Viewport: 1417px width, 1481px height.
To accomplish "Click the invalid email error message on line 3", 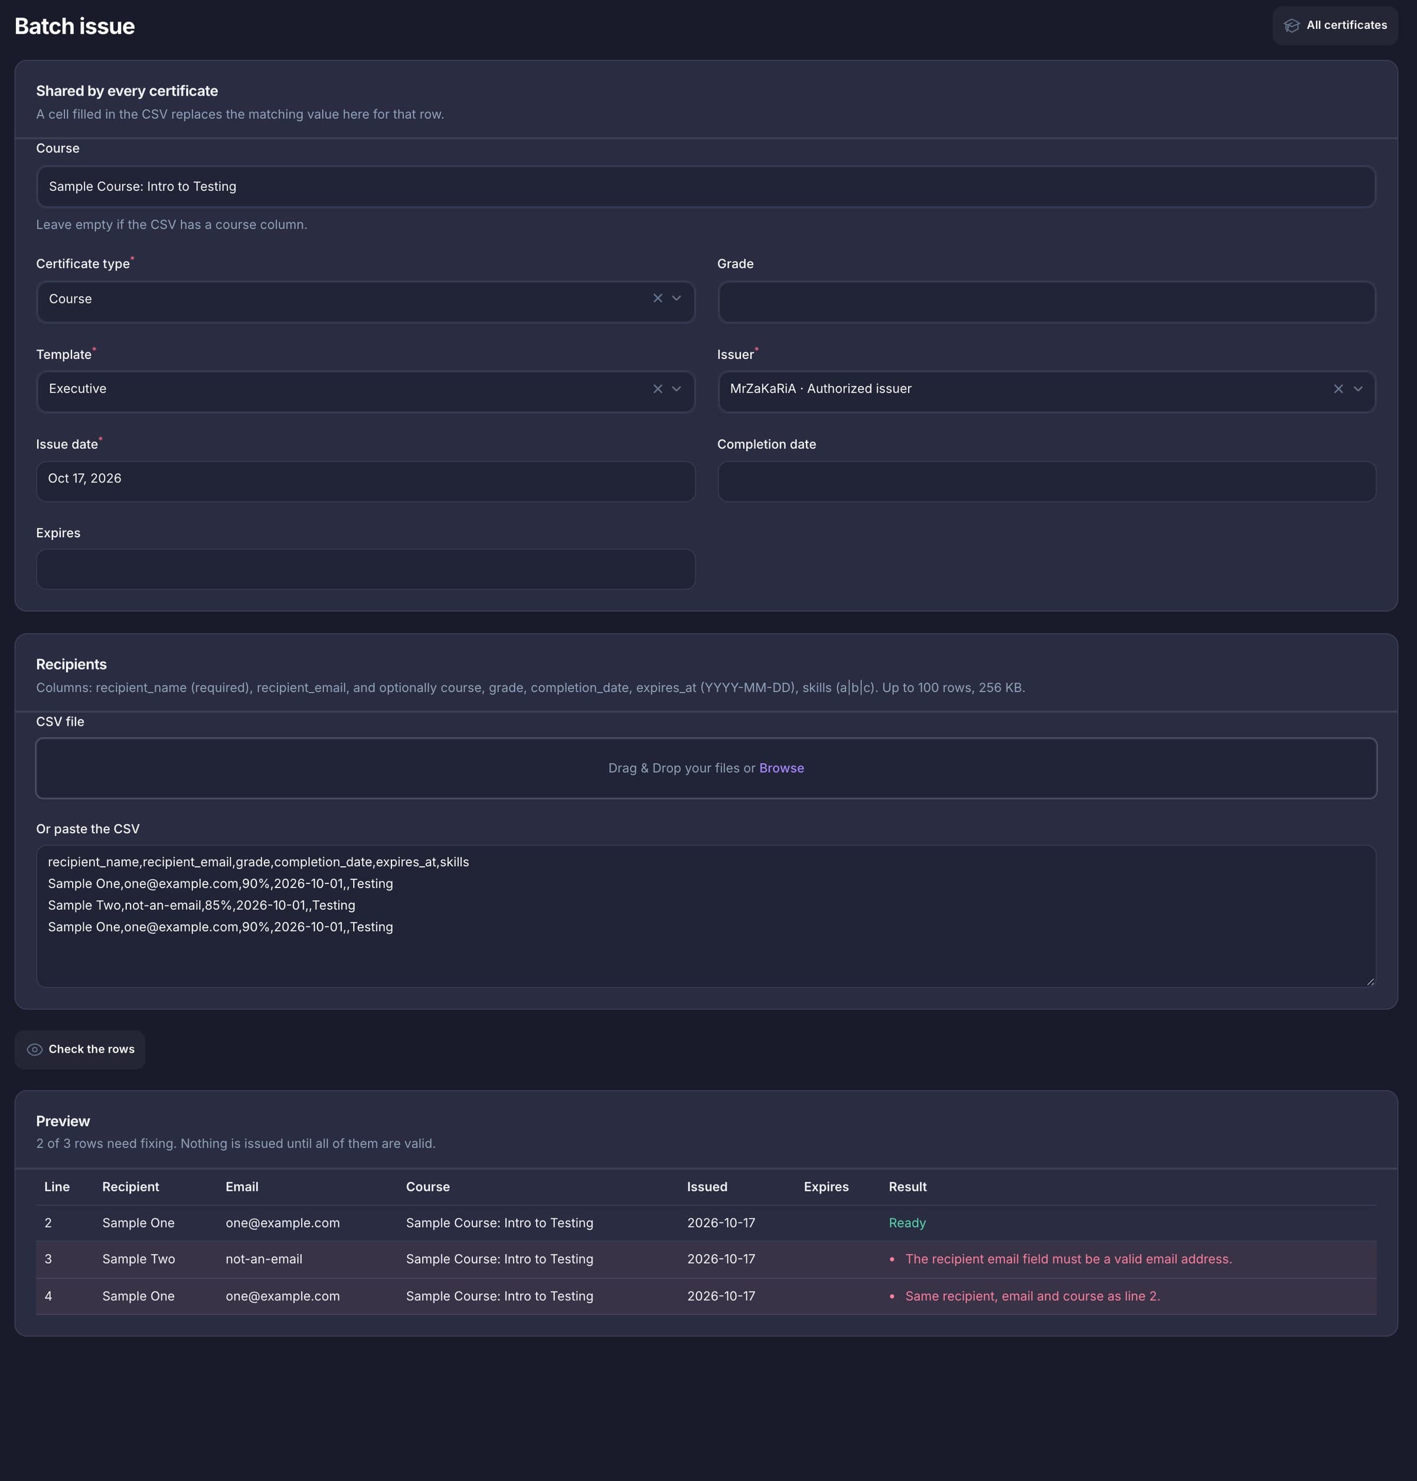I will pyautogui.click(x=1068, y=1259).
